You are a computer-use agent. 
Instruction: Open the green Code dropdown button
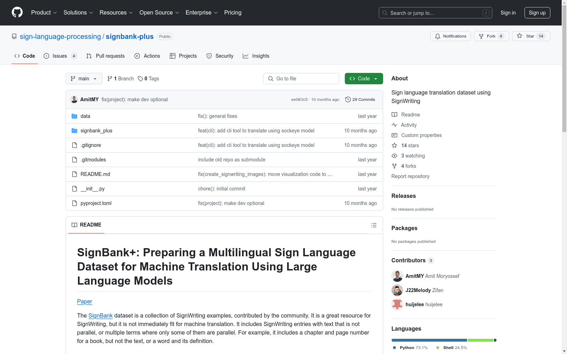364,79
